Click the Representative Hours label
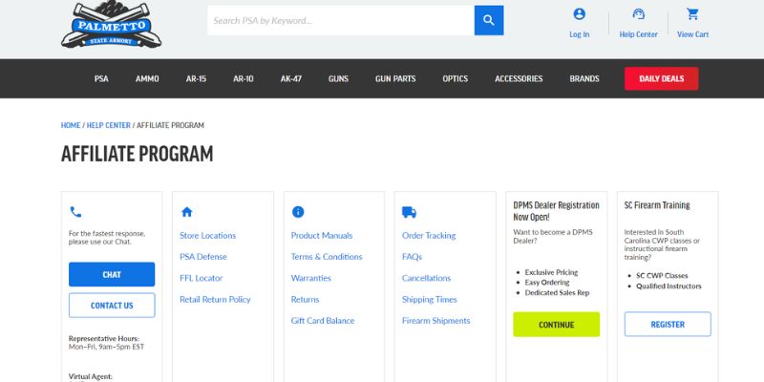The width and height of the screenshot is (764, 382). coord(104,339)
